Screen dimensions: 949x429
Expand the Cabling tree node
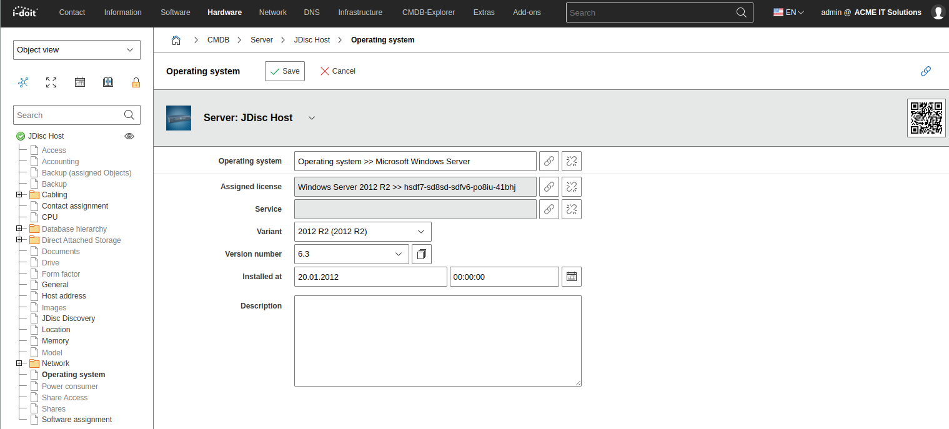tap(19, 195)
